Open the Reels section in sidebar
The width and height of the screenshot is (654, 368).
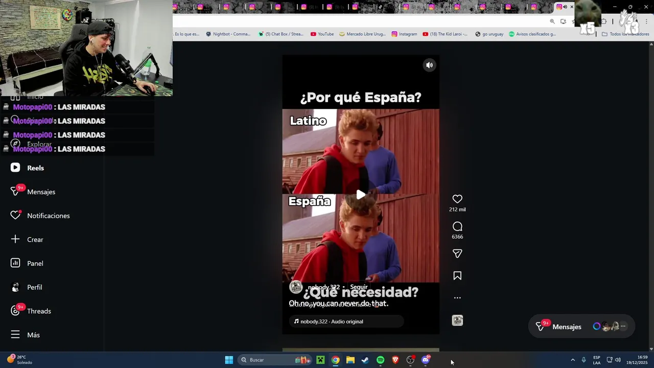point(29,168)
